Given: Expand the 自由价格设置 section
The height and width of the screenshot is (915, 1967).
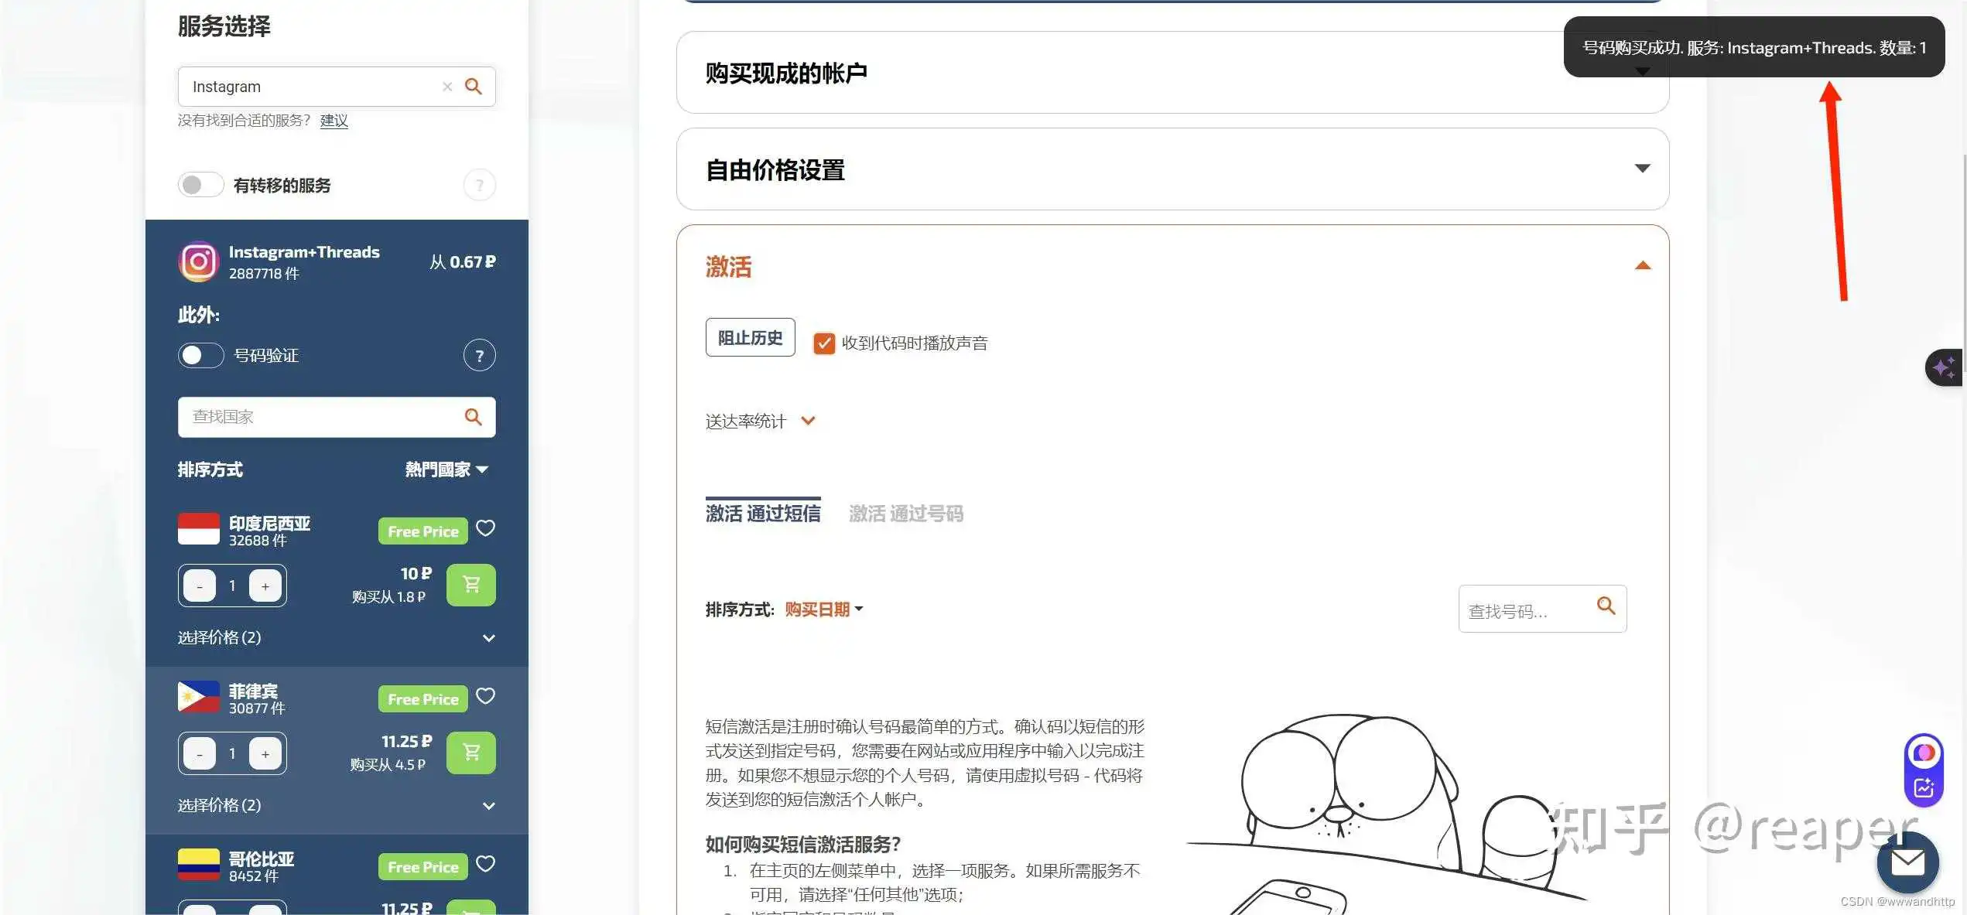Looking at the screenshot, I should point(1642,169).
